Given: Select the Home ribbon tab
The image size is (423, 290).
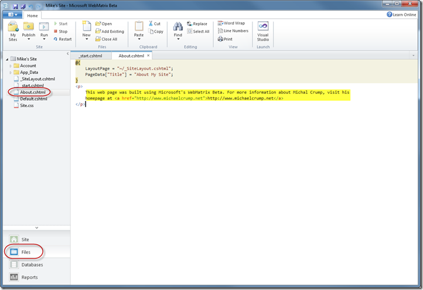Looking at the screenshot, I should click(32, 16).
